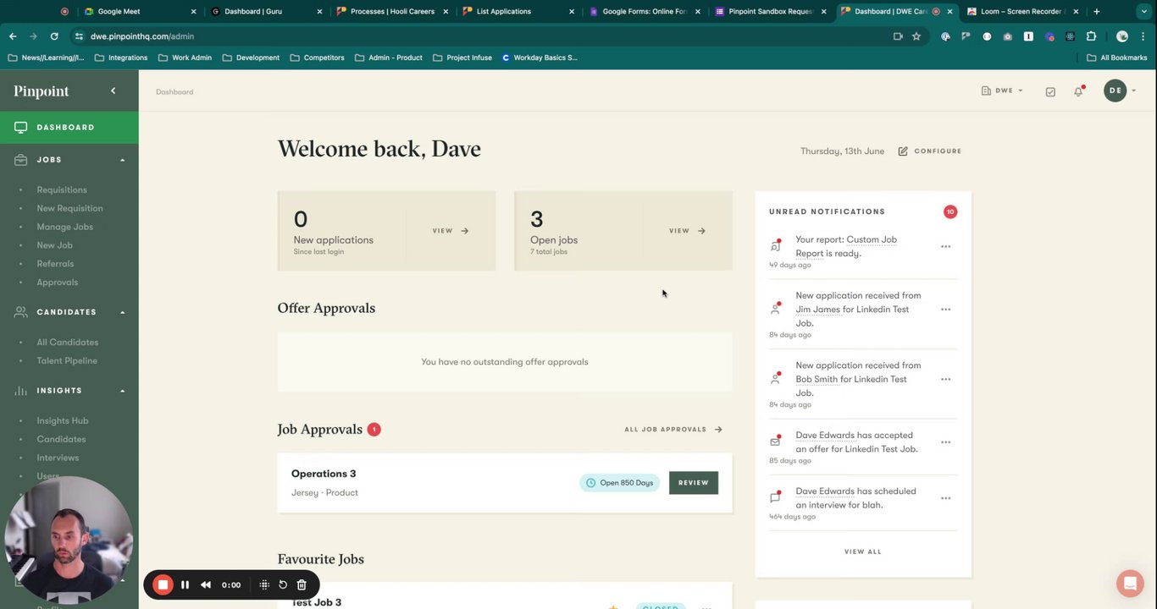Open All Candidates
The image size is (1157, 609).
pyautogui.click(x=67, y=343)
